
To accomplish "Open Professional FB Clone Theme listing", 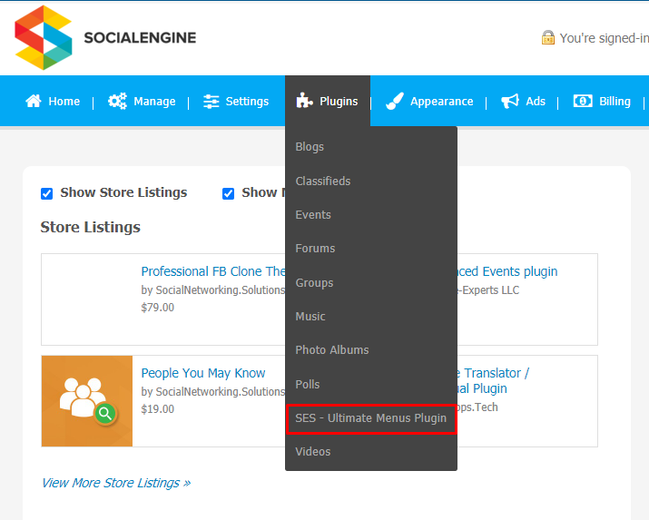I will (x=212, y=271).
